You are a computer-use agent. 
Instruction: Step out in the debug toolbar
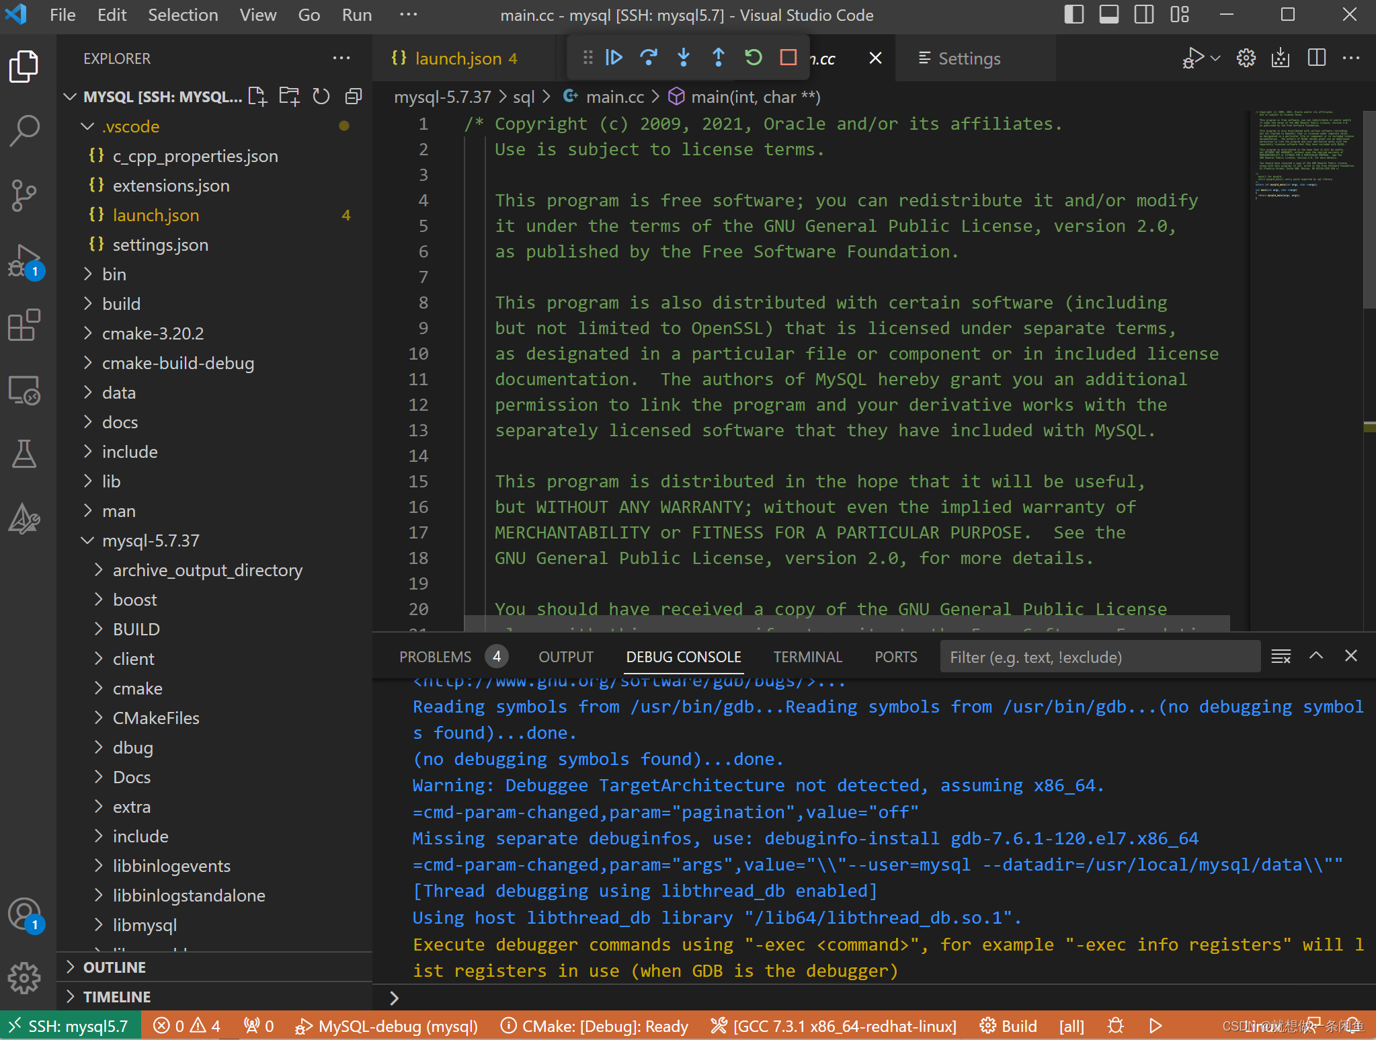(x=719, y=58)
